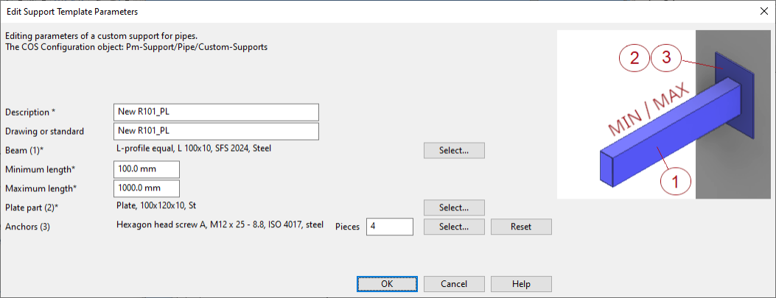Click the L-profile equal beam description text
The height and width of the screenshot is (298, 776).
(x=194, y=149)
